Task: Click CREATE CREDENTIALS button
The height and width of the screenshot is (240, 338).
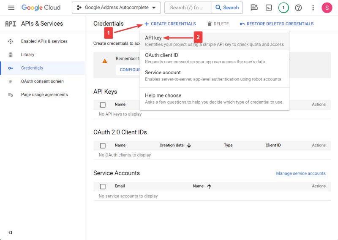Action: coord(170,24)
